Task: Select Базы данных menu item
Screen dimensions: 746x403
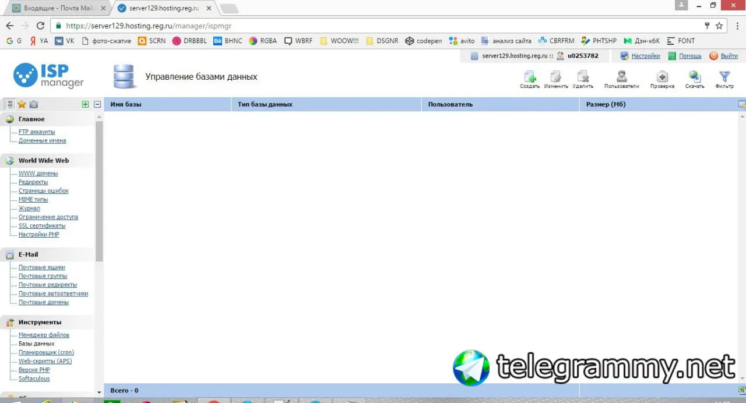Action: click(x=36, y=344)
